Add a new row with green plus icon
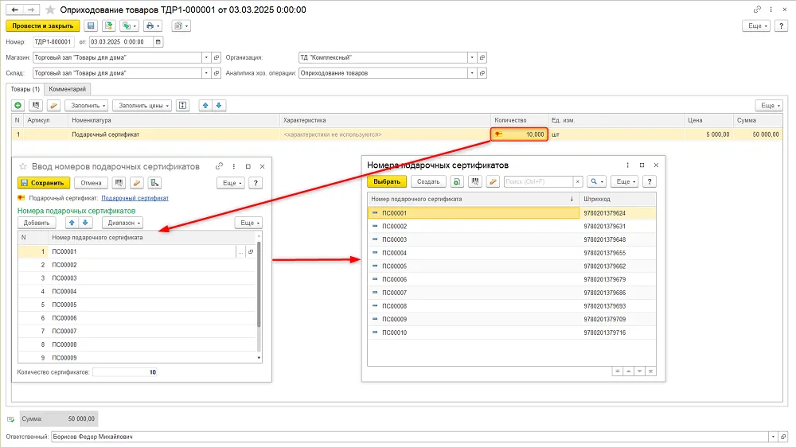 18,106
